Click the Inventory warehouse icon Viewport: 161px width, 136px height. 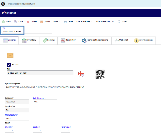click(24, 41)
